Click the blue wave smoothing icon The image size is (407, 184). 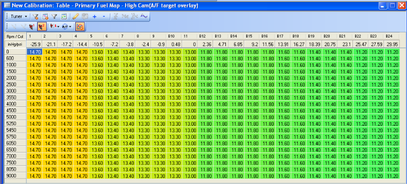coord(144,17)
